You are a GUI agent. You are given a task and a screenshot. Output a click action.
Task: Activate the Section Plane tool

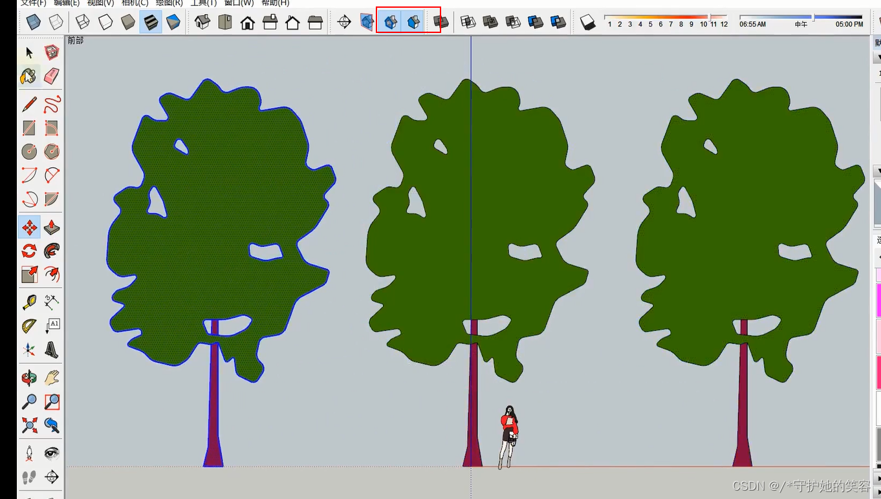(52, 477)
